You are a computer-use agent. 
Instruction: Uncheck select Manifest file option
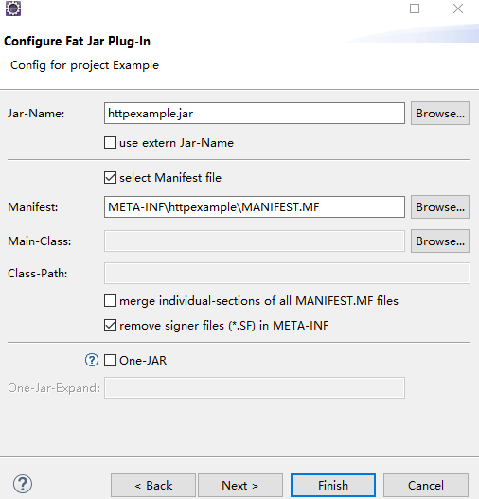coord(110,178)
